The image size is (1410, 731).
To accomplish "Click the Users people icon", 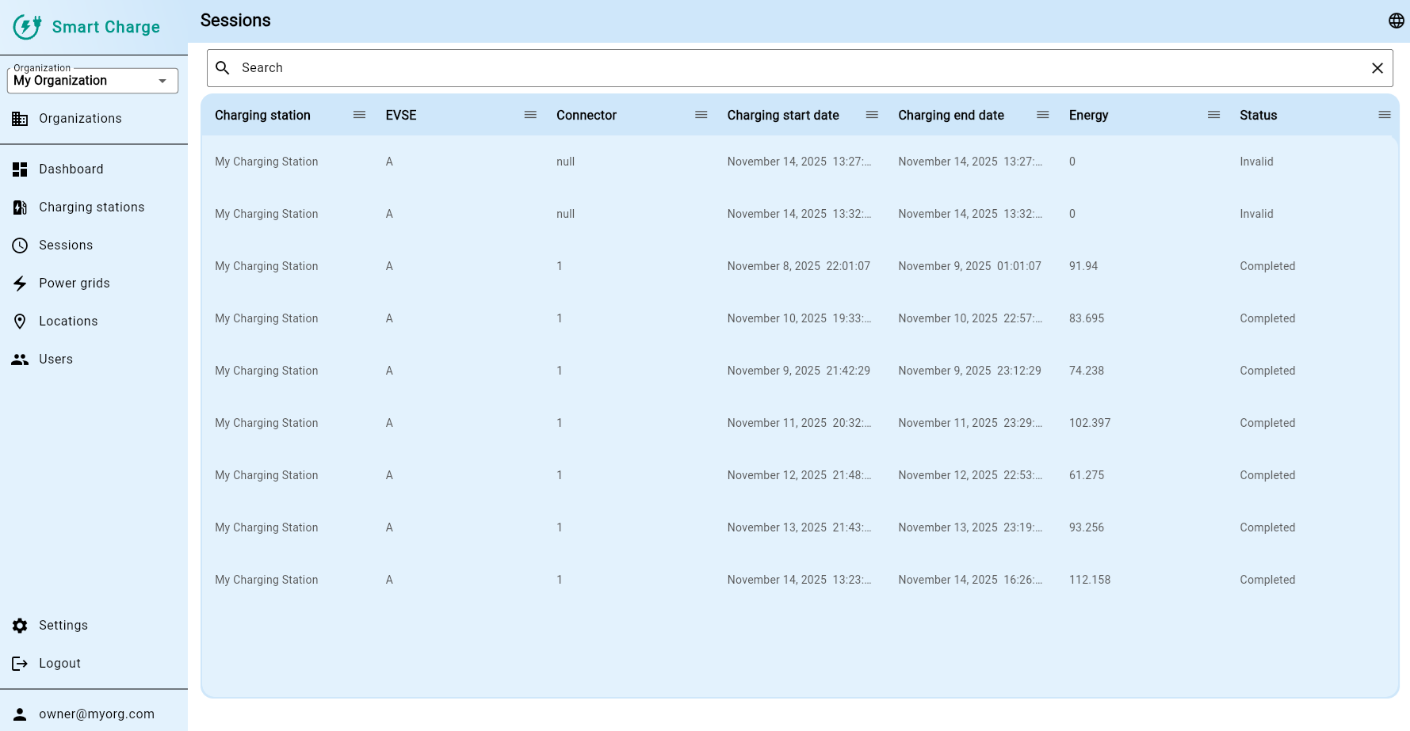I will click(20, 359).
